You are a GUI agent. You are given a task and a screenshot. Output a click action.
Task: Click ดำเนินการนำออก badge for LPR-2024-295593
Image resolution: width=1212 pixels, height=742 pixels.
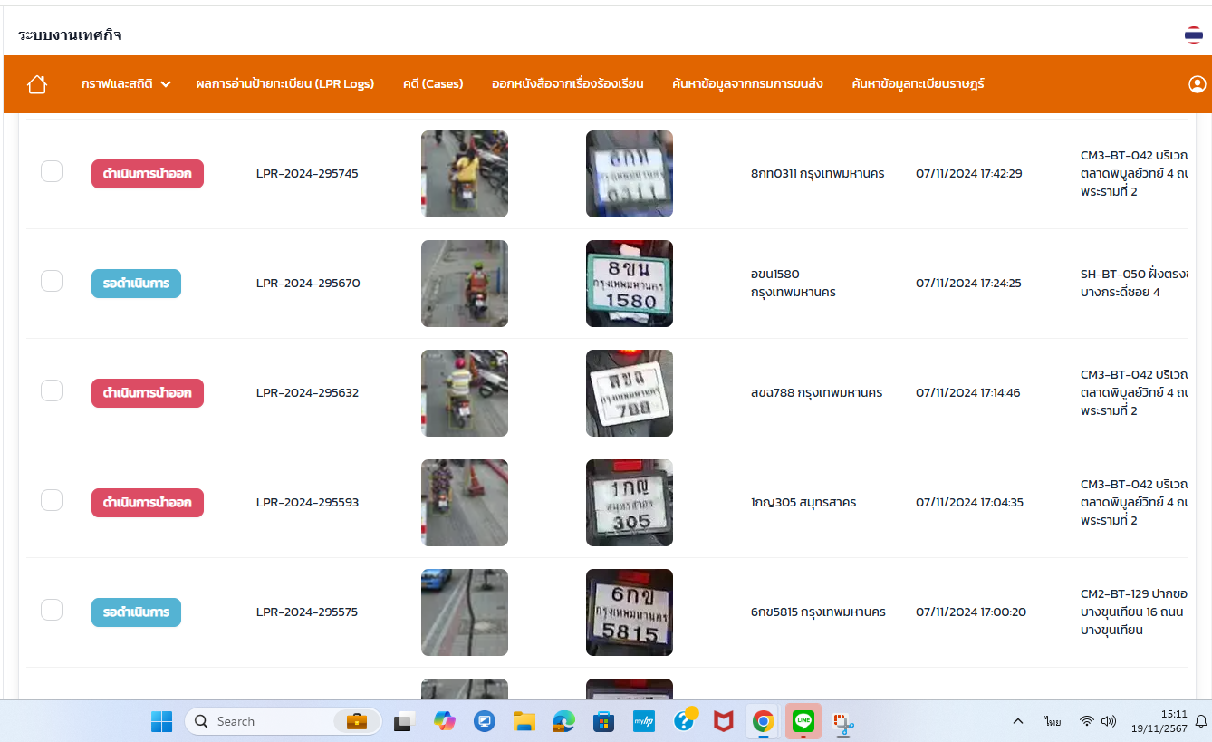[147, 503]
